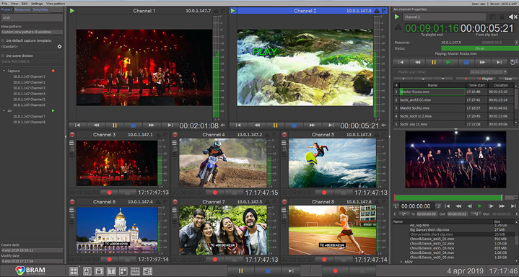Screen dimensions: 519x277
Task: Click Channel 4 header record status icon
Action: click(175, 135)
